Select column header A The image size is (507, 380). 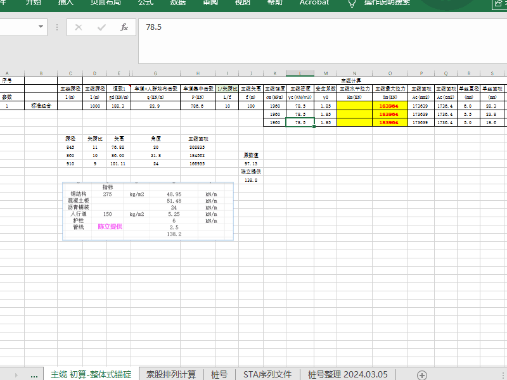coord(7,73)
